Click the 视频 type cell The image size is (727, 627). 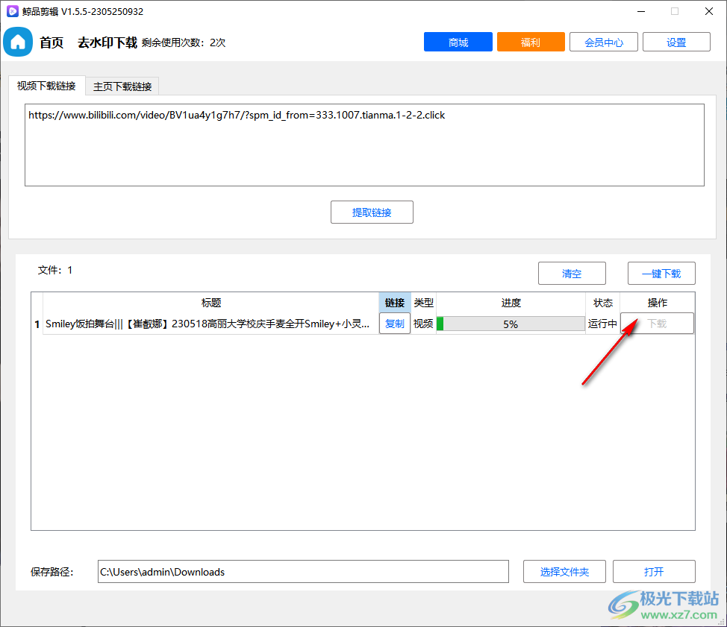coord(423,324)
